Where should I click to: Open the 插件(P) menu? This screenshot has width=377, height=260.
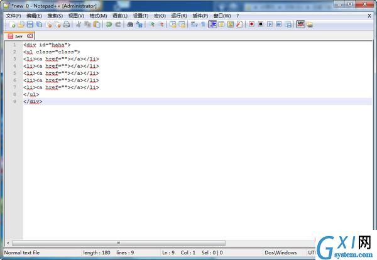(x=200, y=16)
